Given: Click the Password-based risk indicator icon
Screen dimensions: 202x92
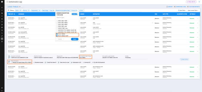Looking at the screenshot, I should pos(34,62).
